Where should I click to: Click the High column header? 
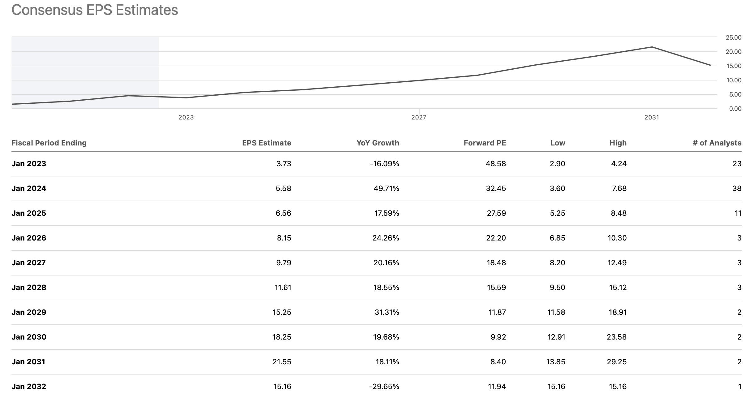coord(618,143)
